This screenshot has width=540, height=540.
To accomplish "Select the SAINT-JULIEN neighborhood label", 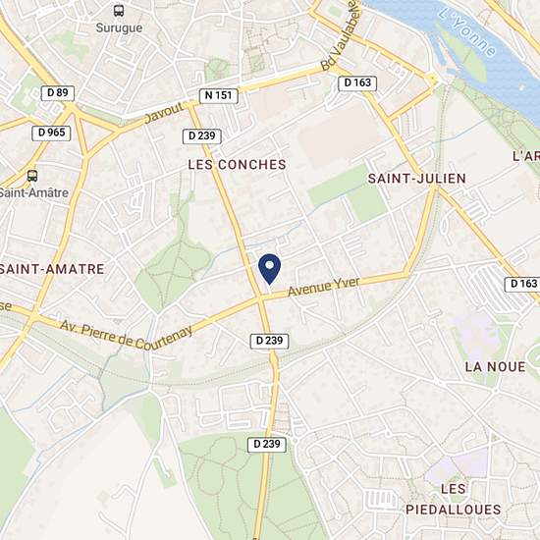I will (417, 179).
